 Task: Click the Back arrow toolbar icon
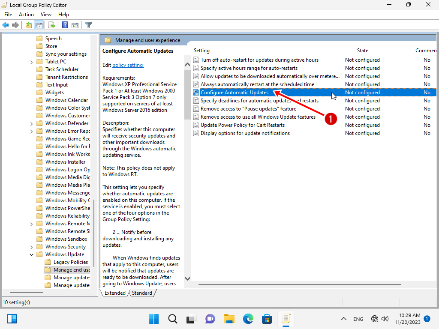(x=6, y=25)
